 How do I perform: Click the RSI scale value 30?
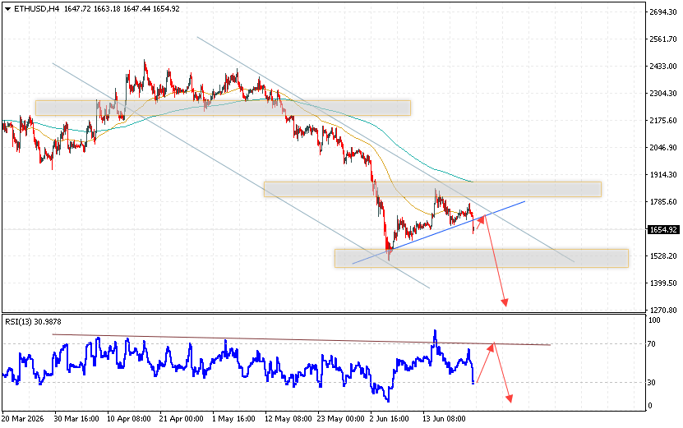coord(652,382)
